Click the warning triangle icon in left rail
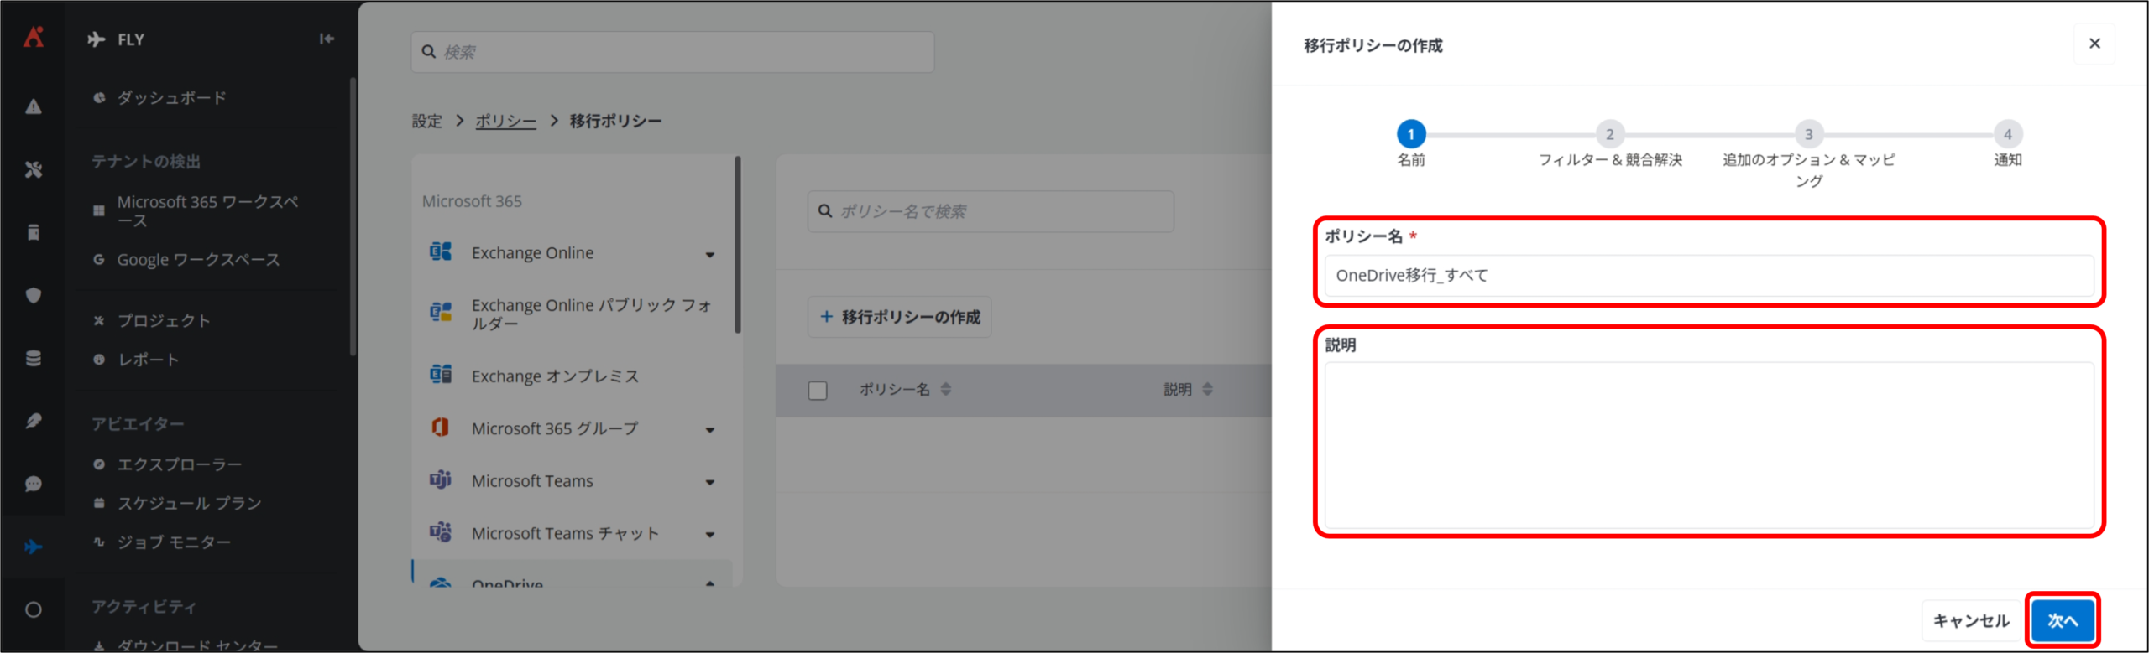 pos(33,106)
